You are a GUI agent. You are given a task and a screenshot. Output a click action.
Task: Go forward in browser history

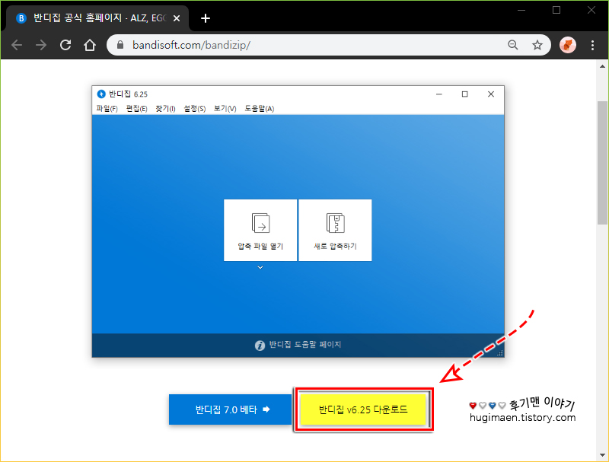click(x=41, y=45)
